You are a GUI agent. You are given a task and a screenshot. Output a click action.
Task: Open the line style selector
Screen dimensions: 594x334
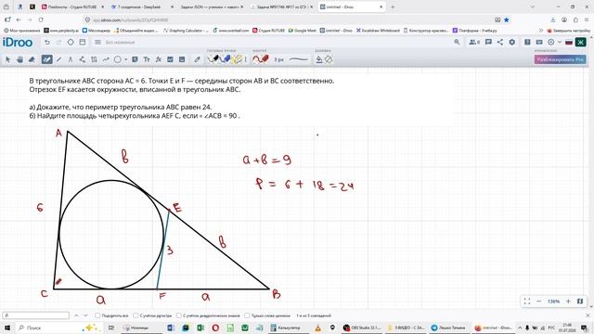coord(299,59)
